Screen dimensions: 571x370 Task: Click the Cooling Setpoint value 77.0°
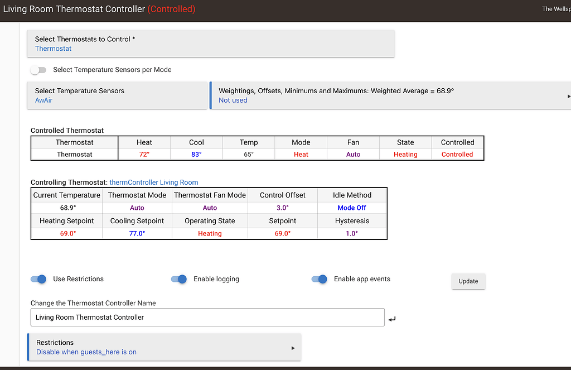tap(137, 233)
